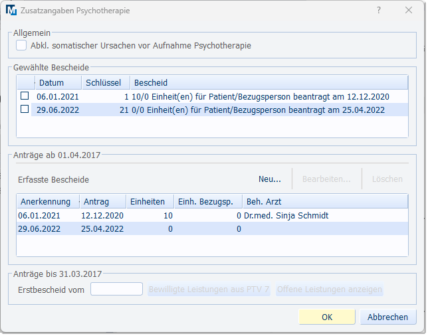Sort by the Einh. Bezugsp. column header
The height and width of the screenshot is (336, 428).
[x=209, y=202]
